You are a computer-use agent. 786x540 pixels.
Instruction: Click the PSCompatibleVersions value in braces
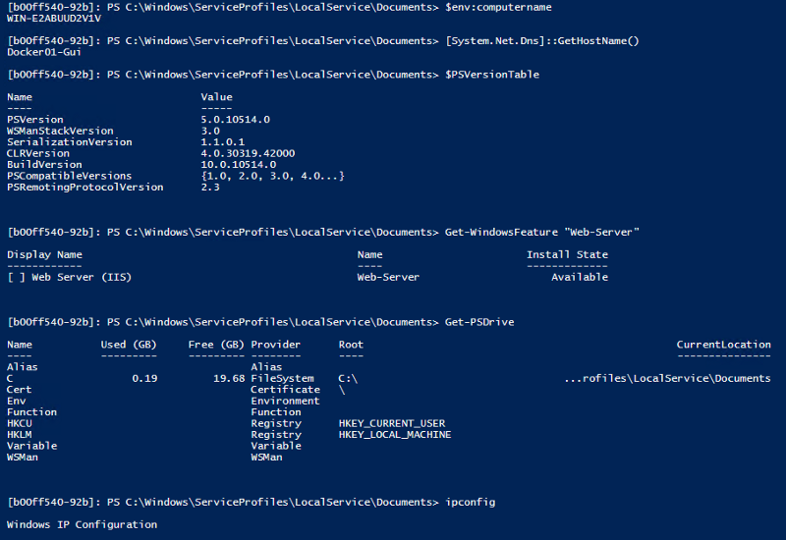point(272,176)
